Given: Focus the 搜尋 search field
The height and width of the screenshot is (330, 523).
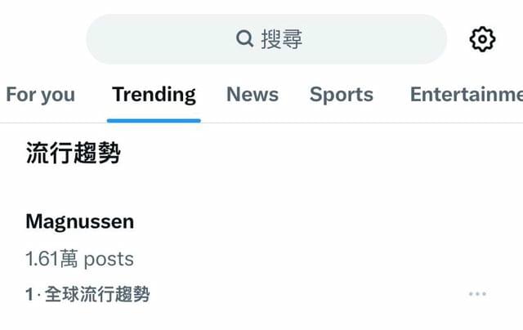Looking at the screenshot, I should point(266,39).
